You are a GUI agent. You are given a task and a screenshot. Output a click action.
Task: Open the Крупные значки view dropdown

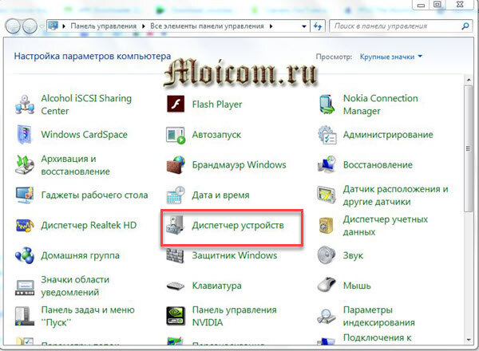click(390, 57)
